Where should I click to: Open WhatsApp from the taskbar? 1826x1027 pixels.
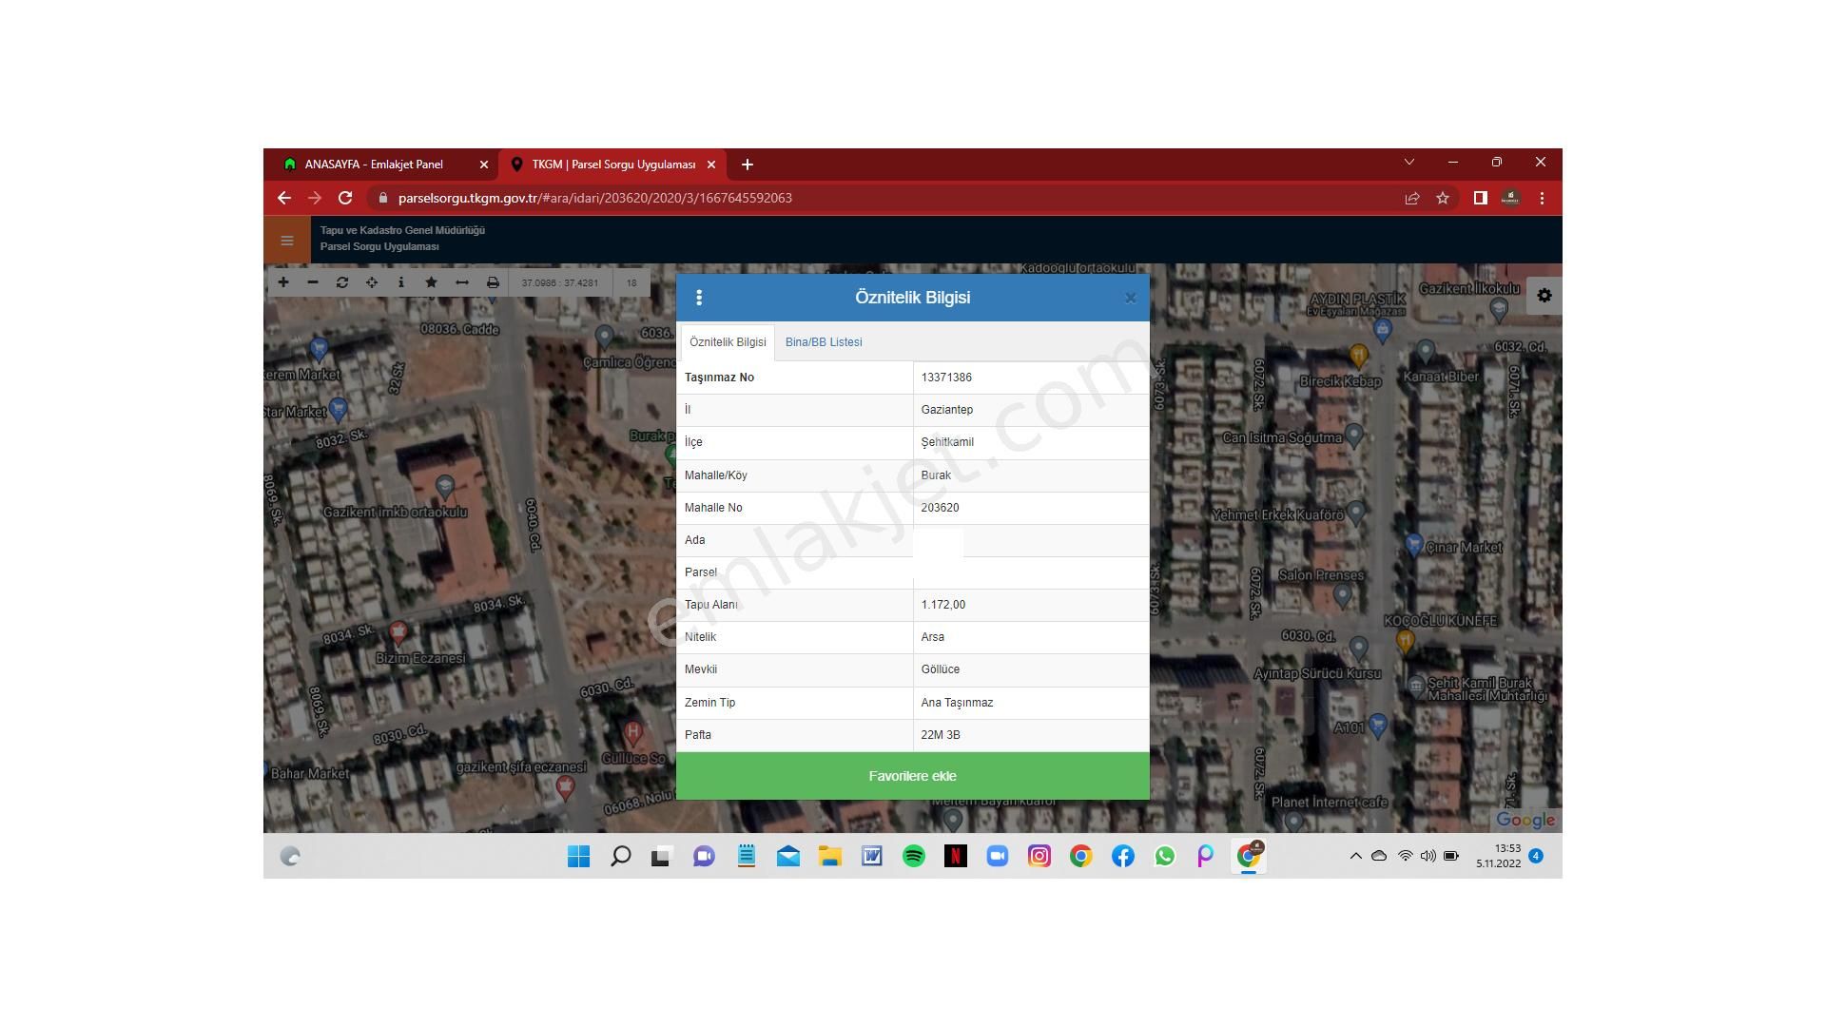[x=1165, y=857]
